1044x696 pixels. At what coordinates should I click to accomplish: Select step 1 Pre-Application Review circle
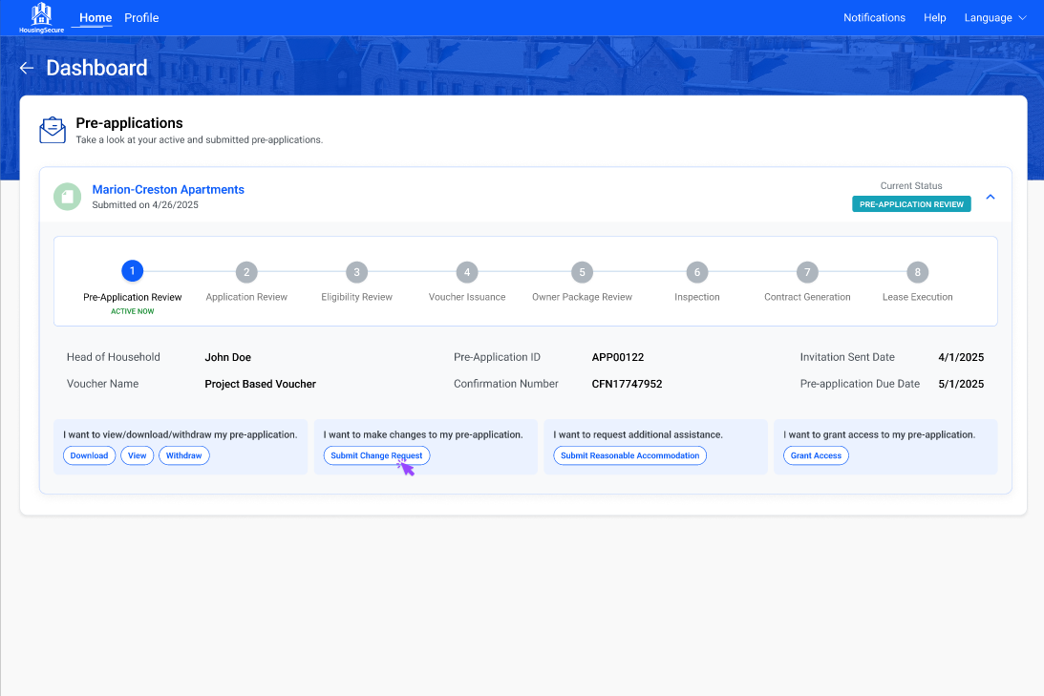pyautogui.click(x=133, y=271)
